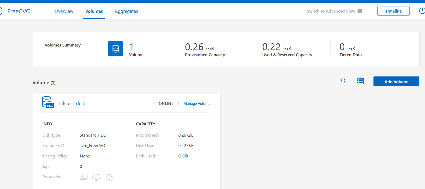Click the '0 GiB' Blob Used value
The height and width of the screenshot is (189, 425).
pos(183,156)
